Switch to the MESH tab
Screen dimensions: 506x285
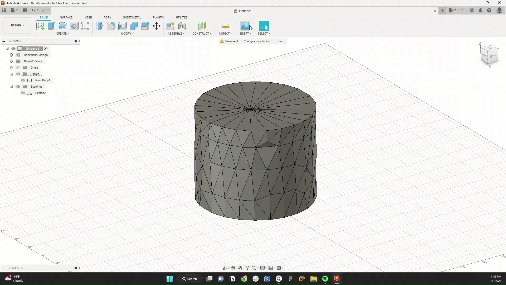click(88, 17)
